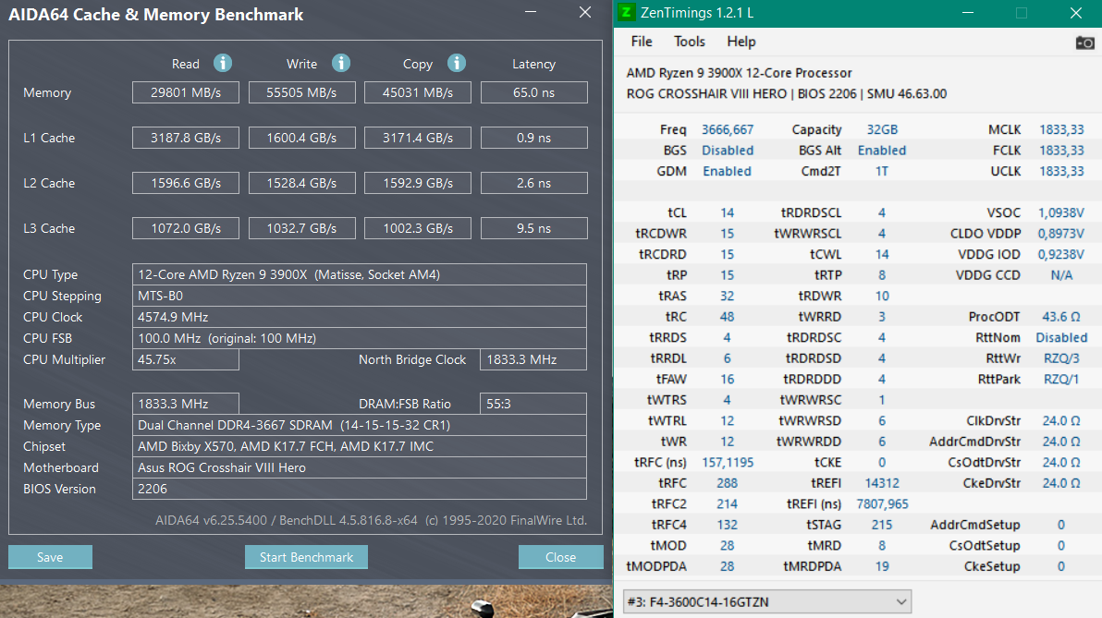The width and height of the screenshot is (1102, 618).
Task: Click the ZenTimings app logo icon
Action: click(x=626, y=13)
